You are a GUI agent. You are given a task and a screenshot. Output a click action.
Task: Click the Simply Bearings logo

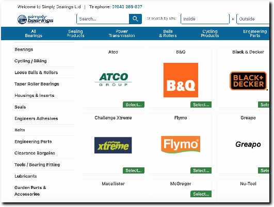(x=35, y=19)
